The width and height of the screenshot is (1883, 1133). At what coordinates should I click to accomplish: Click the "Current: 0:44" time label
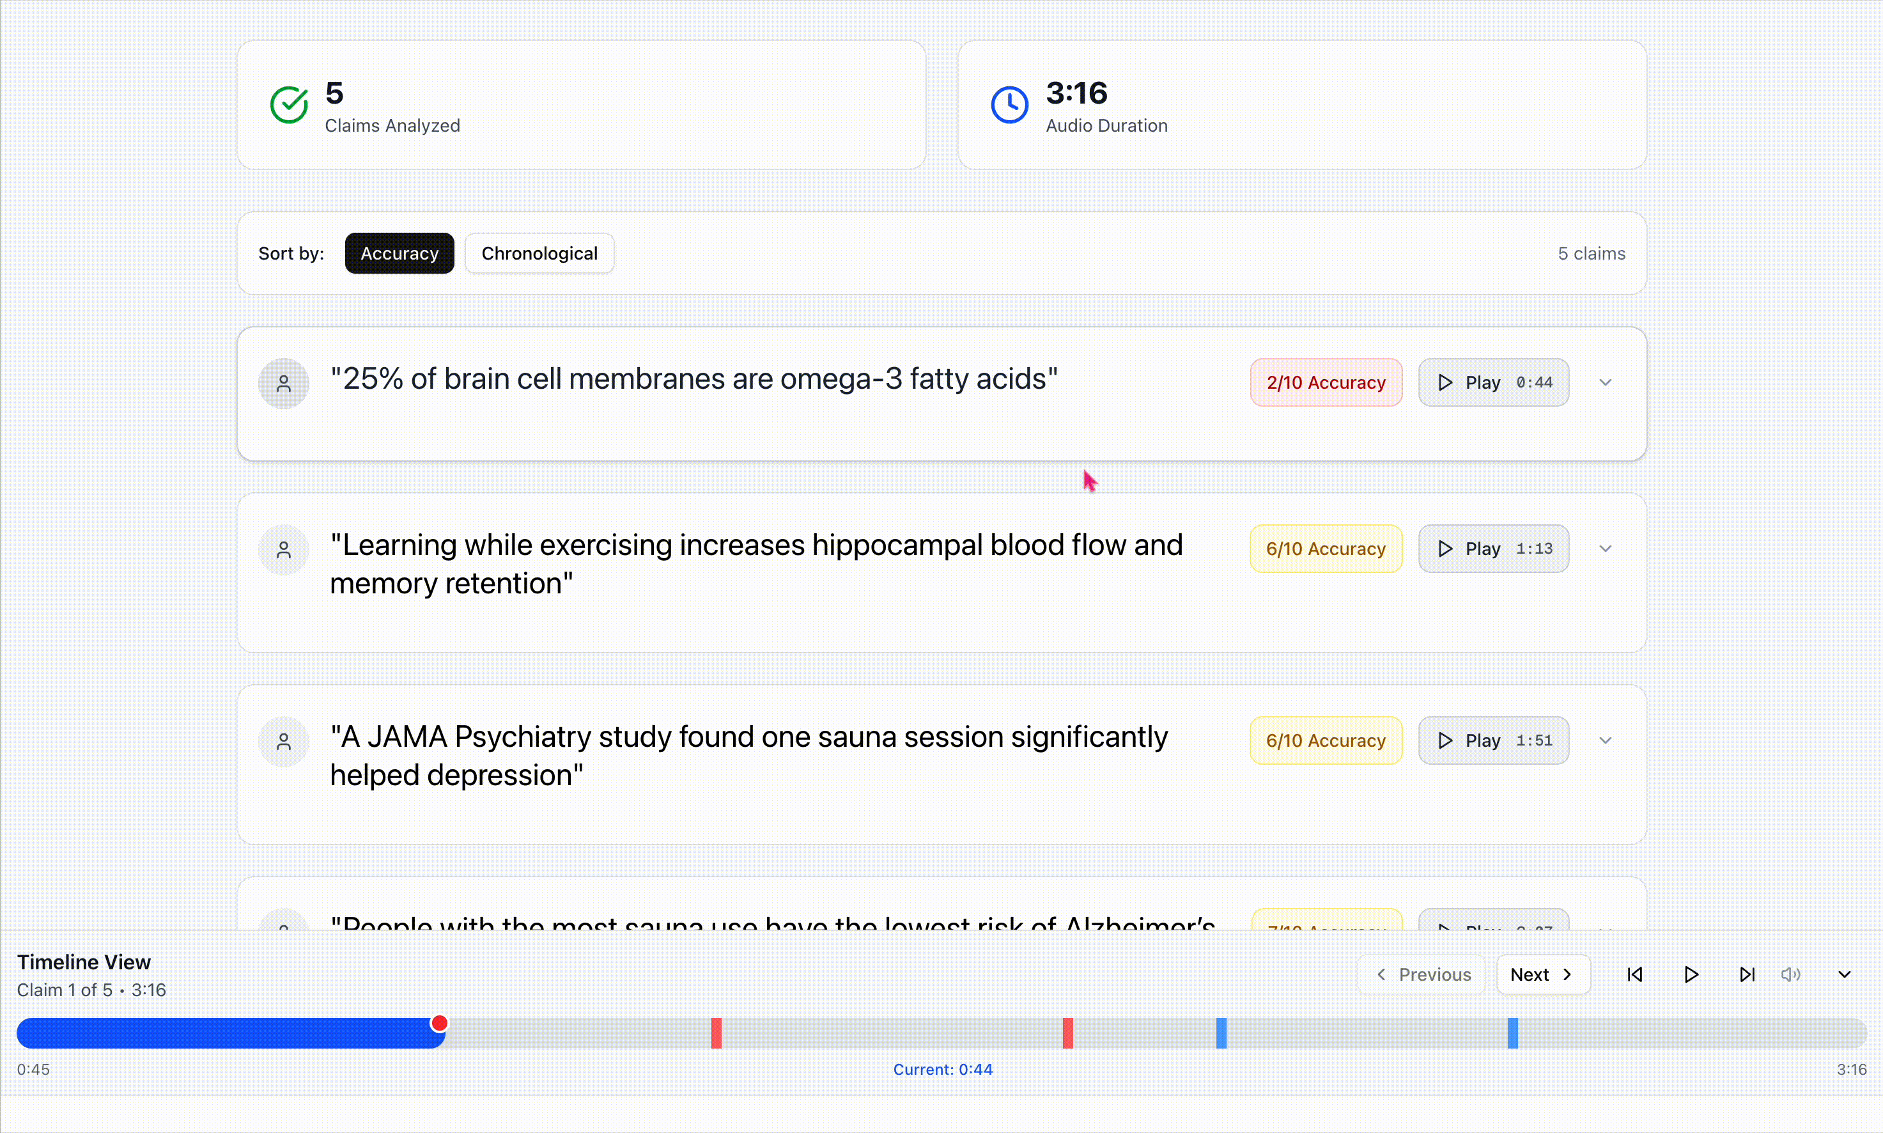pyautogui.click(x=943, y=1070)
